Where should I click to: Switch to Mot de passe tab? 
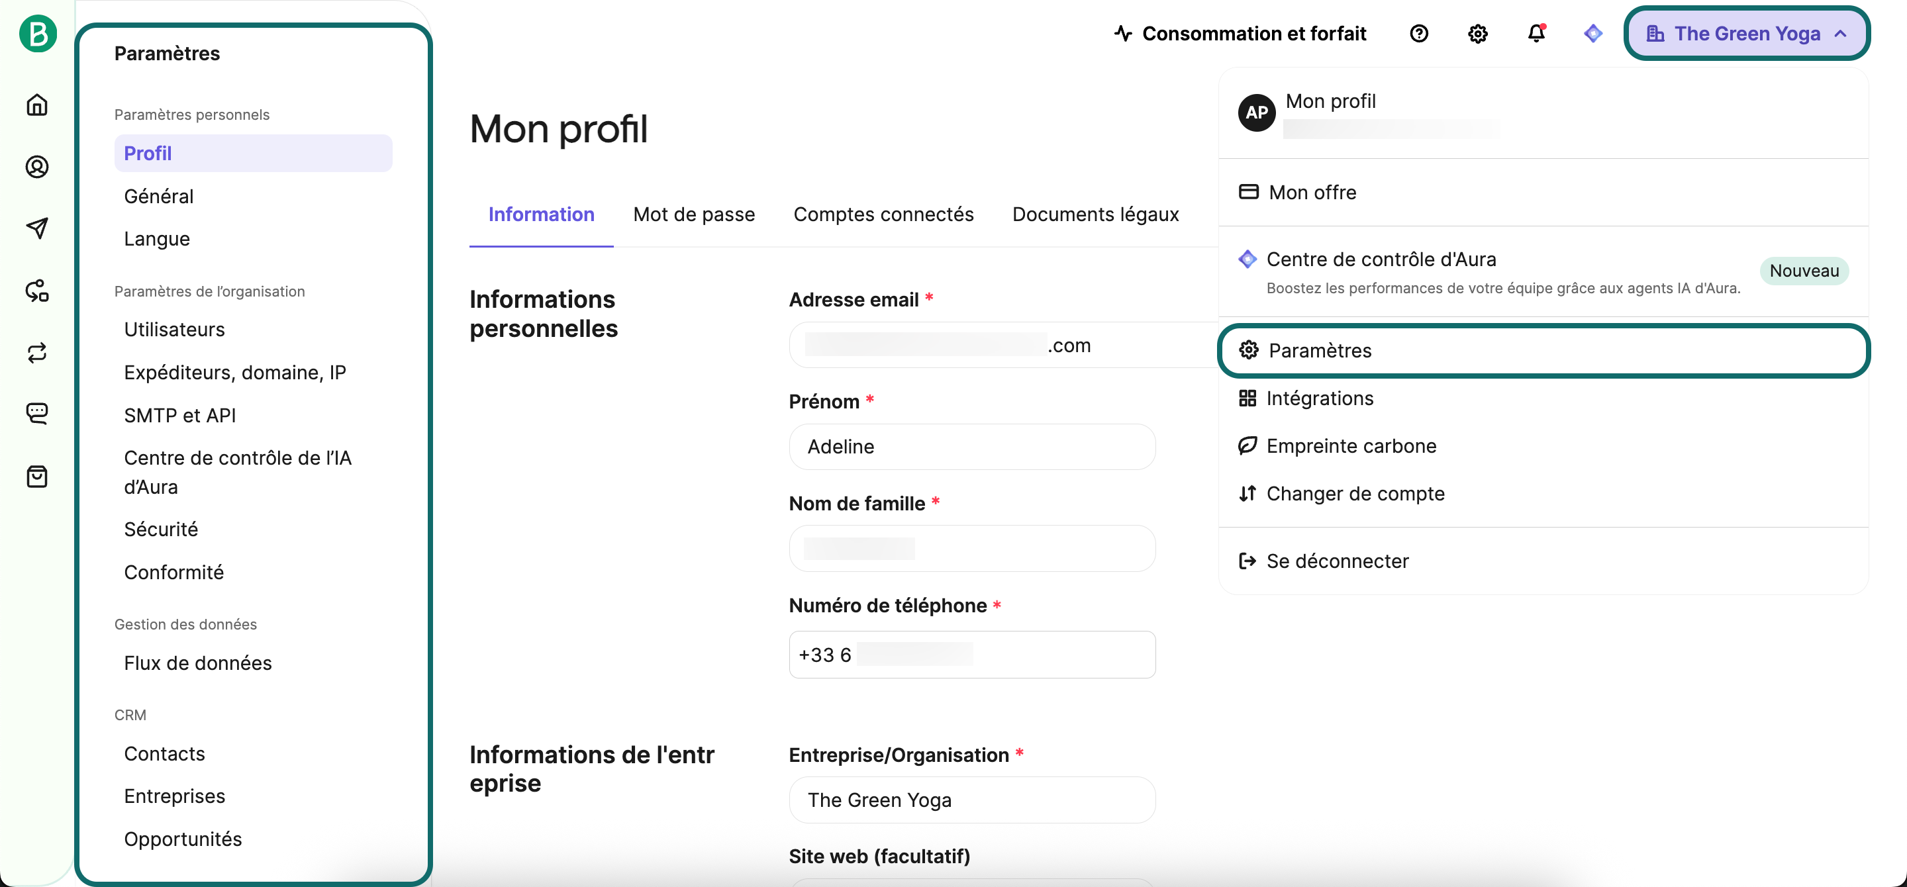694,214
